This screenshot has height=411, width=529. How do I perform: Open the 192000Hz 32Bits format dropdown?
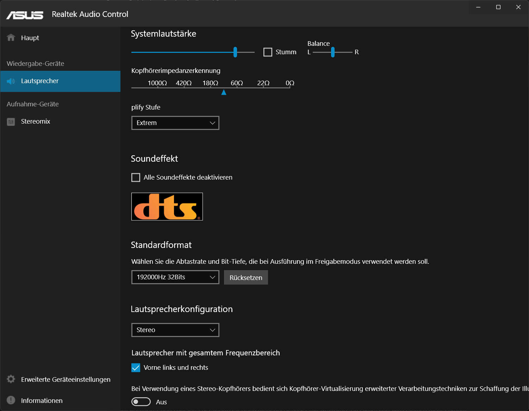click(x=175, y=277)
